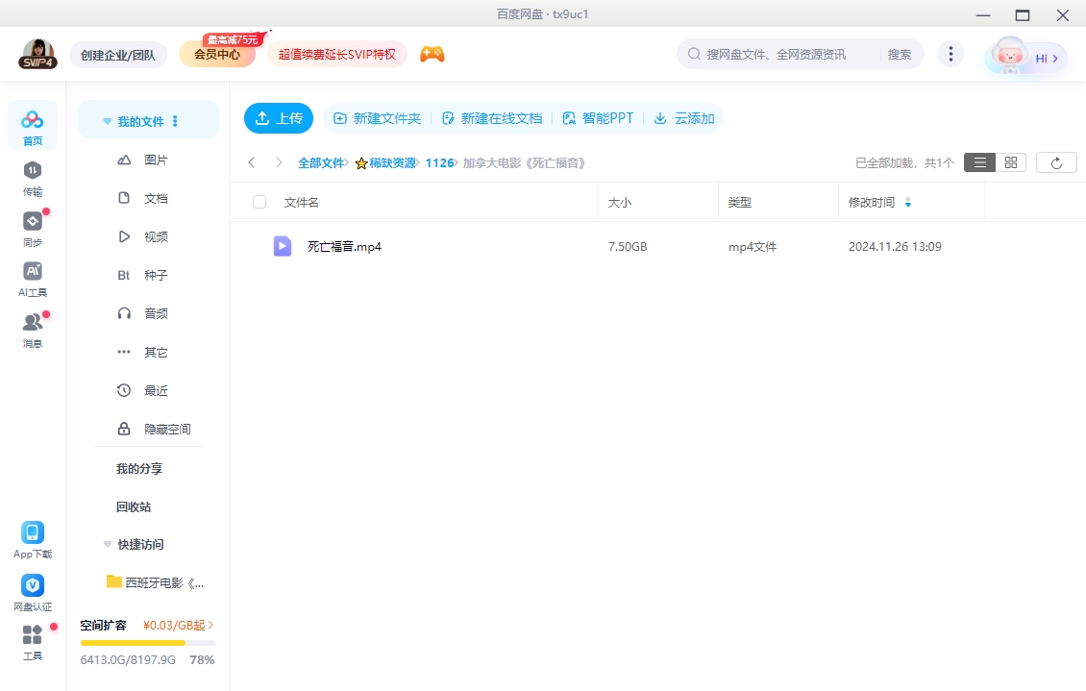The height and width of the screenshot is (691, 1086).
Task: Collapse the 快捷访问 quick access section
Action: point(107,544)
